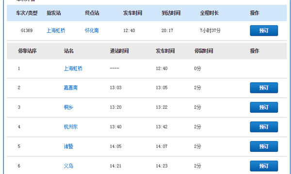
Task: Select 杭州东 departure time 13:42
Action: [162, 127]
